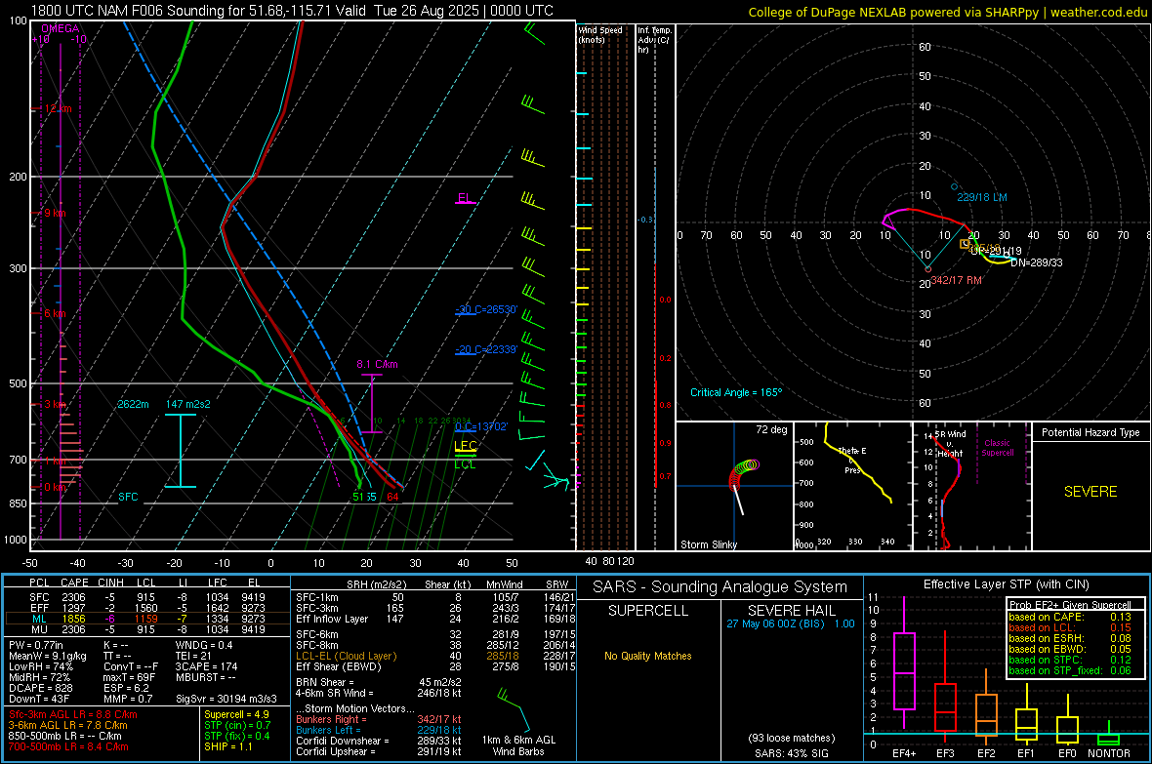The height and width of the screenshot is (764, 1152).
Task: Click the red "Bunkers Right =" label
Action: pyautogui.click(x=331, y=719)
